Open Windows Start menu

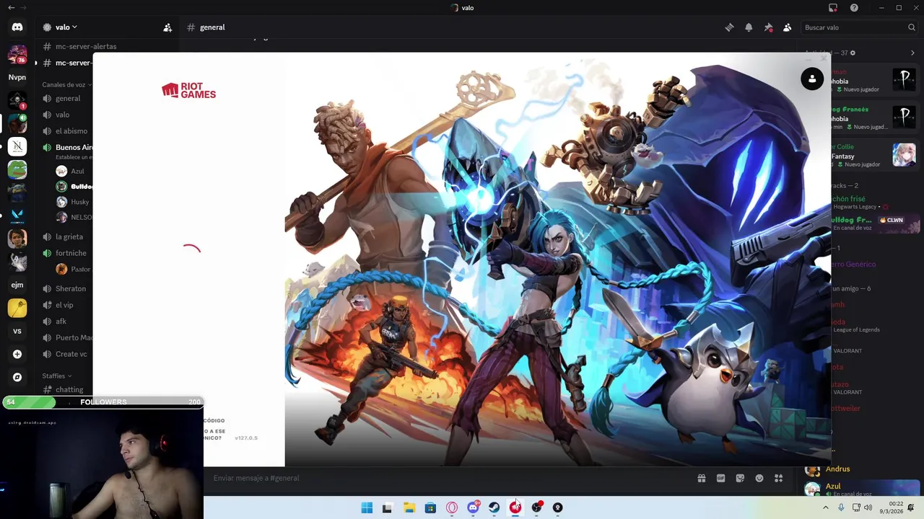pos(367,507)
